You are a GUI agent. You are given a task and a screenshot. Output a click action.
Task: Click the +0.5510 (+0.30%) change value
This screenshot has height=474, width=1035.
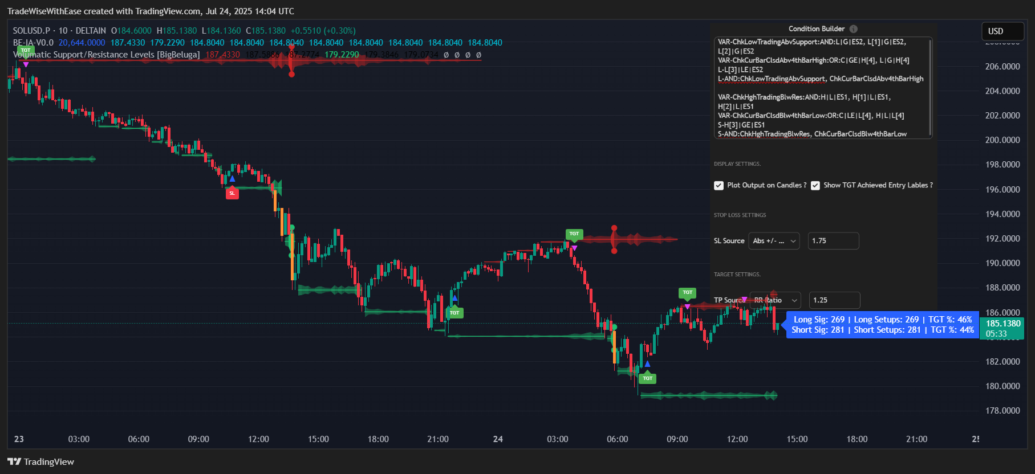323,31
